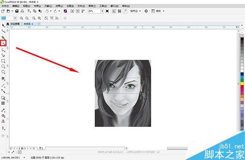Open the Edit menu

pyautogui.click(x=16, y=6)
